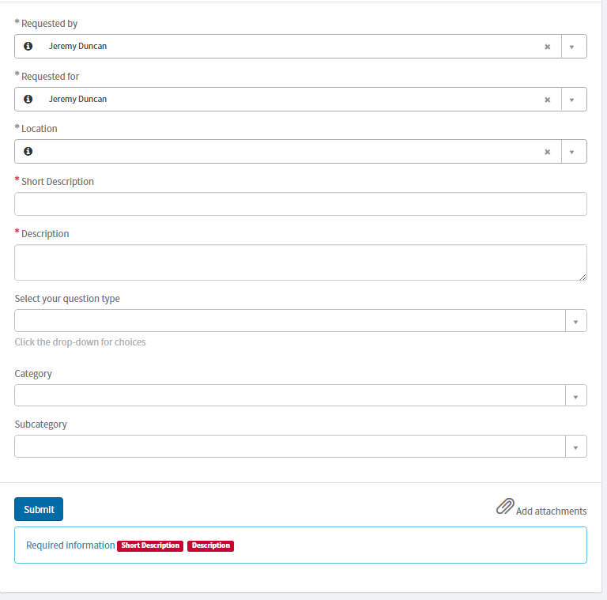Open the Select your question type dropdown
Viewport: 607px width, 600px height.
(300, 320)
